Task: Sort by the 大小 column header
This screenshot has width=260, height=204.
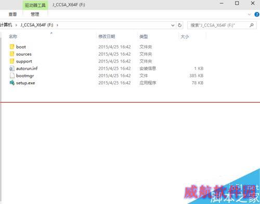Action: [185, 36]
